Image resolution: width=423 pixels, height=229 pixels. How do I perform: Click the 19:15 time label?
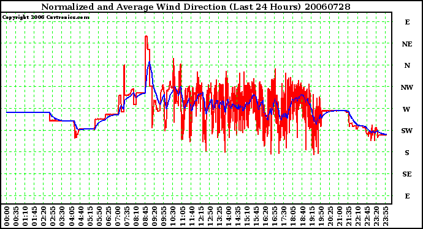[311, 216]
